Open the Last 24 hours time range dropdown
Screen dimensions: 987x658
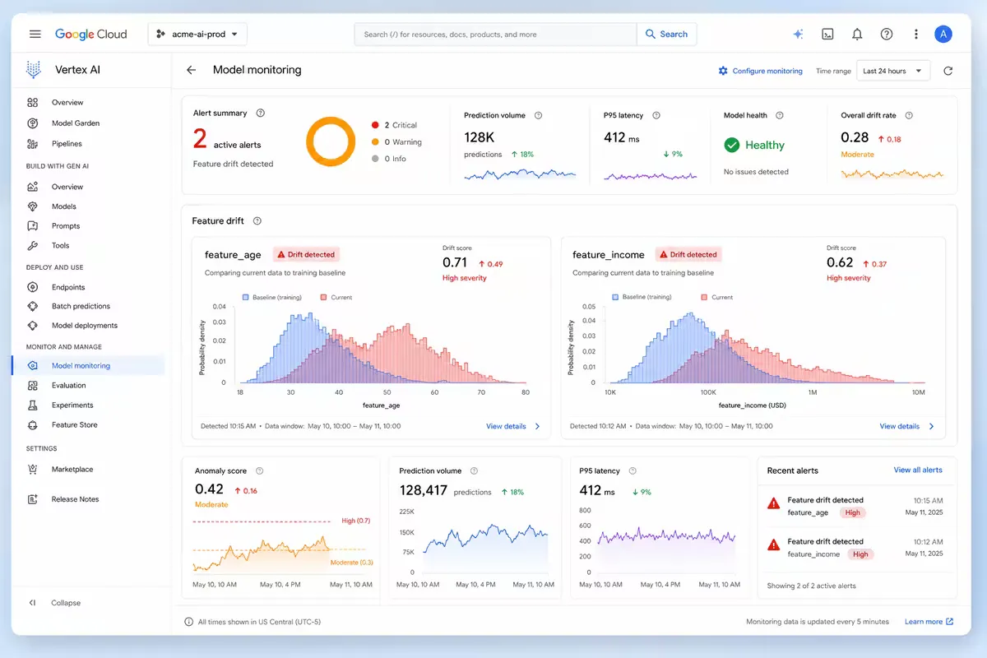[x=893, y=71]
